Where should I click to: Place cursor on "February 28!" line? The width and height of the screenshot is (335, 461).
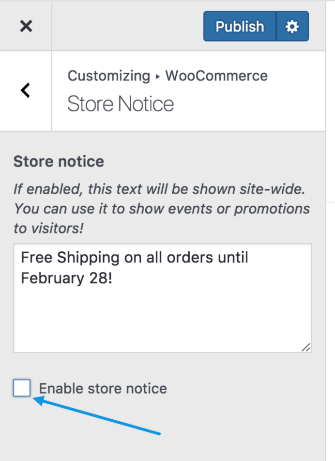pos(67,279)
